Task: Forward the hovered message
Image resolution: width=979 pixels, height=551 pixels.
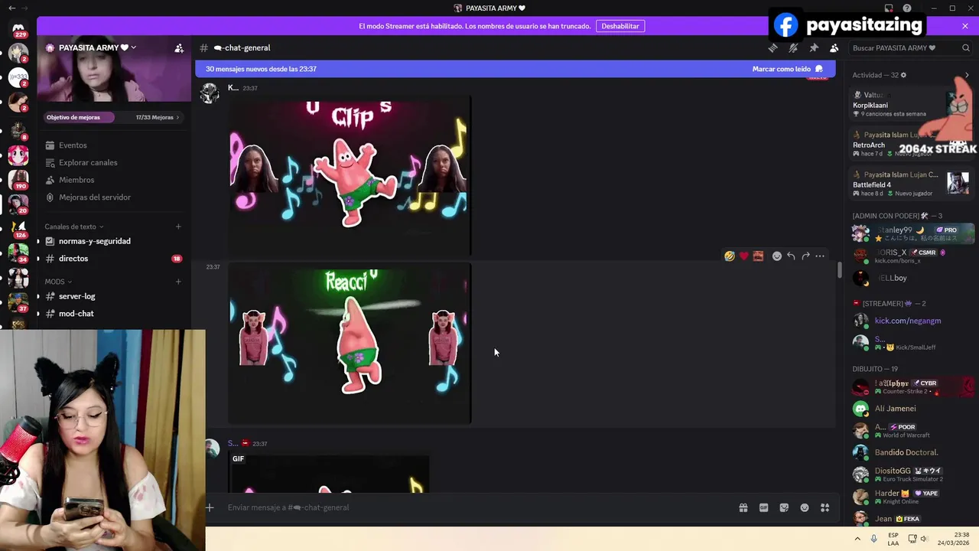Action: click(x=805, y=256)
